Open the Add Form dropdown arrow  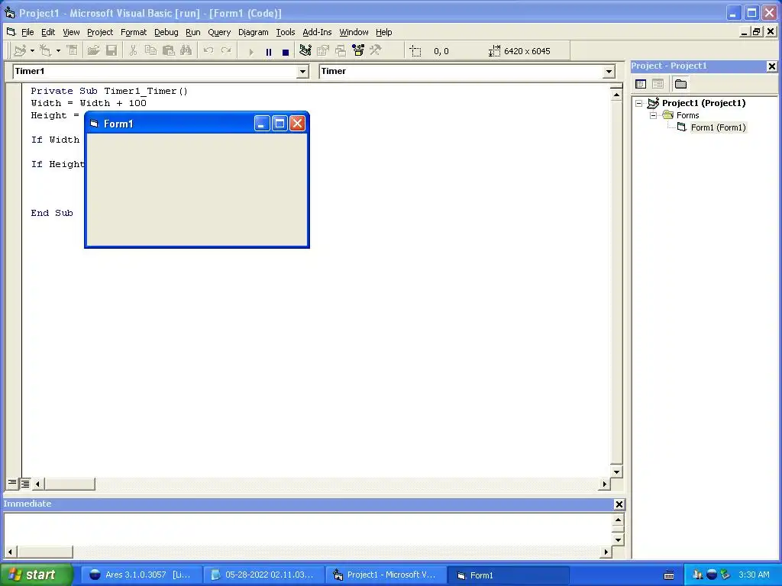(58, 51)
